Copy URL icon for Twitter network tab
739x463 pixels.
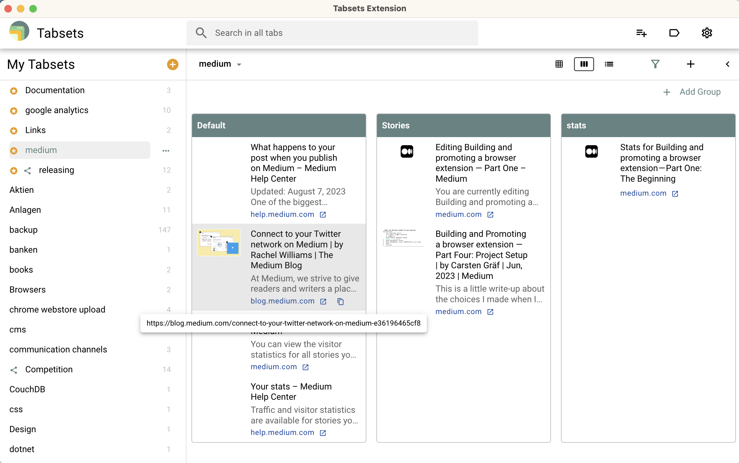click(x=341, y=301)
